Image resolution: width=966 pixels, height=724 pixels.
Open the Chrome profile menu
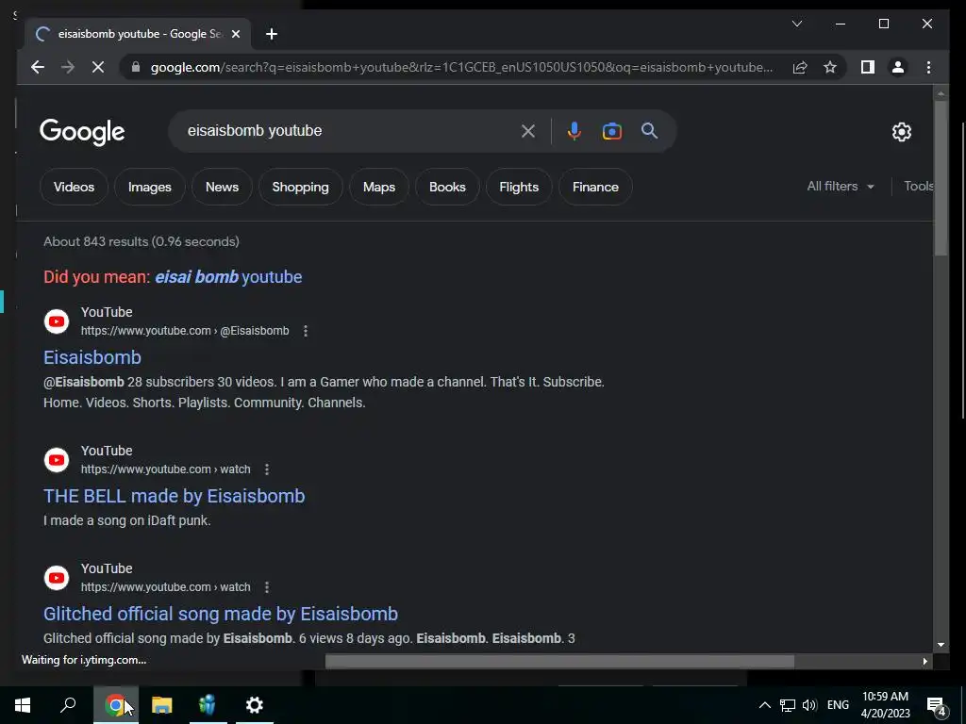(898, 67)
